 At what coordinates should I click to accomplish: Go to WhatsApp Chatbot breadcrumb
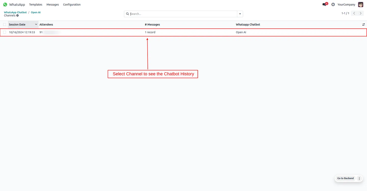coord(15,12)
